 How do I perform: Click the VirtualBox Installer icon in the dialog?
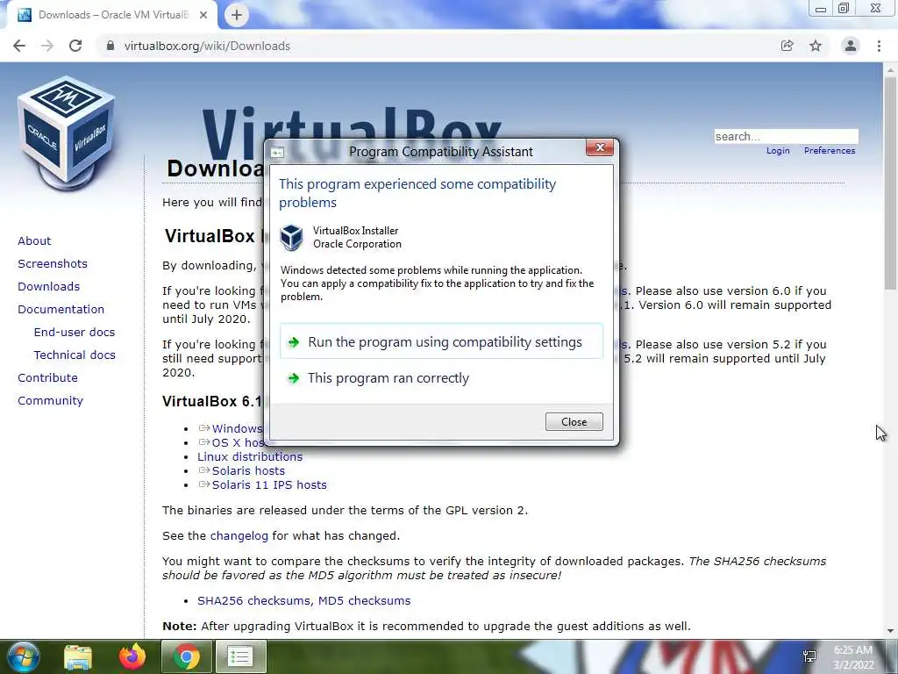point(291,237)
